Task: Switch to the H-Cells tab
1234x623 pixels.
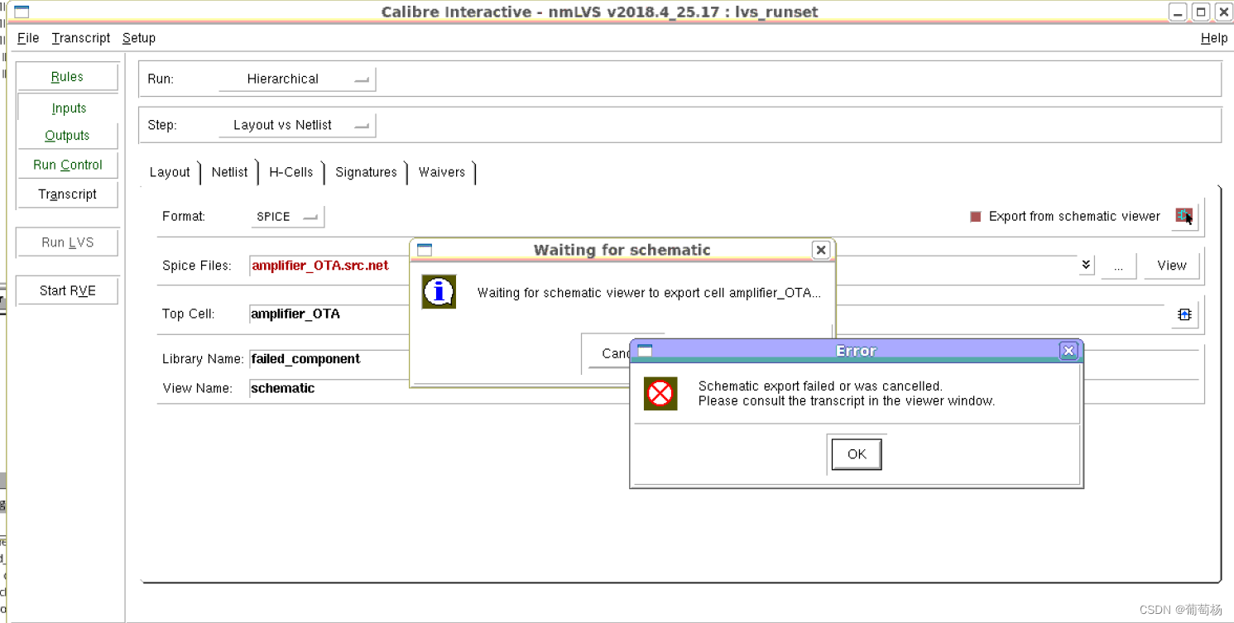Action: click(291, 172)
